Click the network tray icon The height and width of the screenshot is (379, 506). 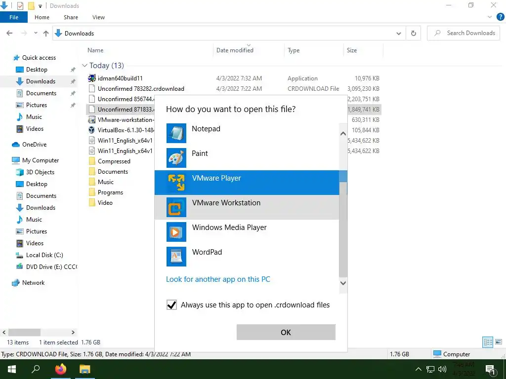[x=430, y=369]
